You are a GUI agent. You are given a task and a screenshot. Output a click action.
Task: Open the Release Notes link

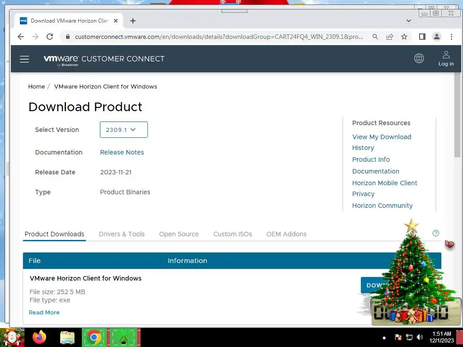[x=122, y=152]
